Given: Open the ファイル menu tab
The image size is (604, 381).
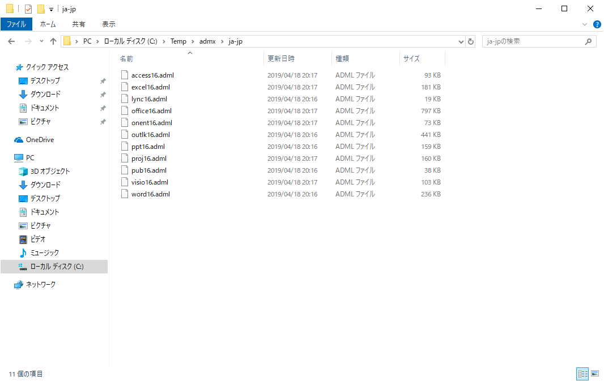Looking at the screenshot, I should pos(16,24).
